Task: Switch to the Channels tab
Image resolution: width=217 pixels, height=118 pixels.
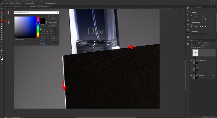Action: 196,40
